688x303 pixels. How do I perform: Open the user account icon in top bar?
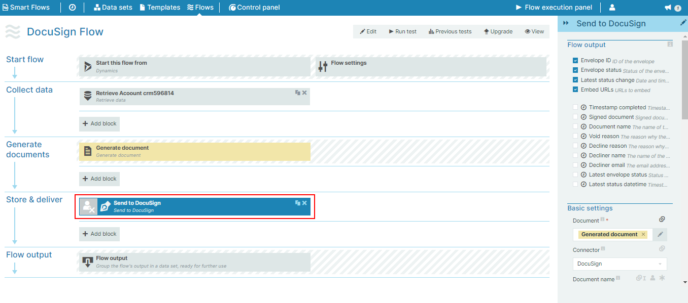pos(612,8)
